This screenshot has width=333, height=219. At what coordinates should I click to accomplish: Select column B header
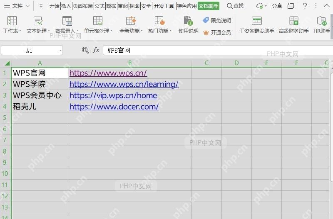pos(130,63)
